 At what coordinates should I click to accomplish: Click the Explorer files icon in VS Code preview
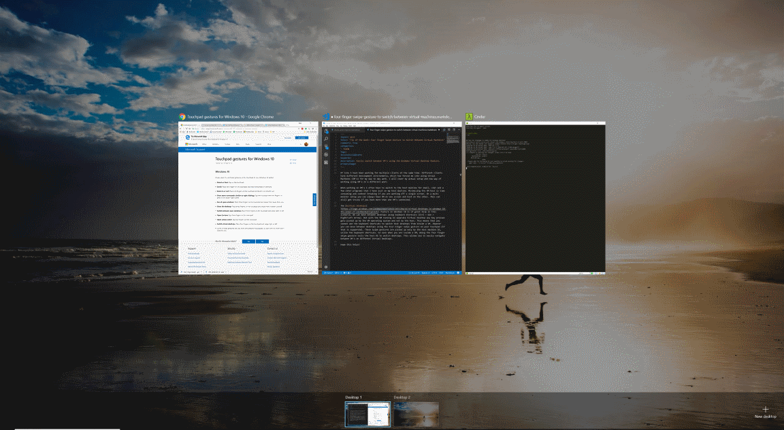pos(326,131)
